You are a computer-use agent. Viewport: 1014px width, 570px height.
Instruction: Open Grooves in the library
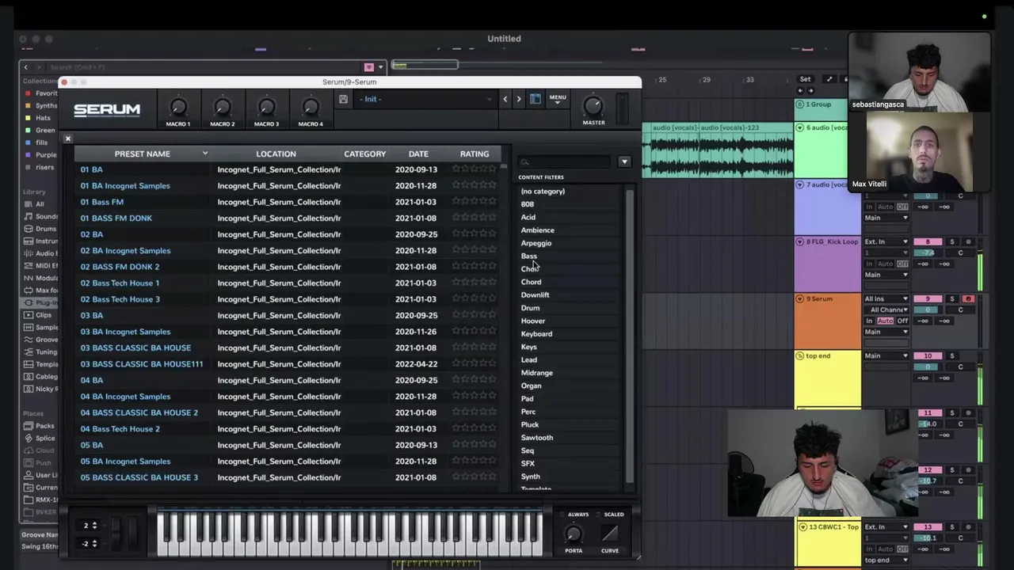point(40,340)
